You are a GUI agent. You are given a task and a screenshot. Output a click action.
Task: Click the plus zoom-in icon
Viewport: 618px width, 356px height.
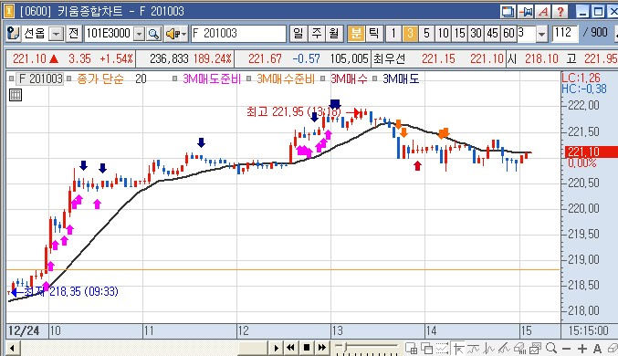pyautogui.click(x=581, y=349)
